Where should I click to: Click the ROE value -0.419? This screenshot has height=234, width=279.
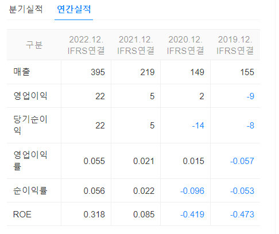tap(192, 214)
